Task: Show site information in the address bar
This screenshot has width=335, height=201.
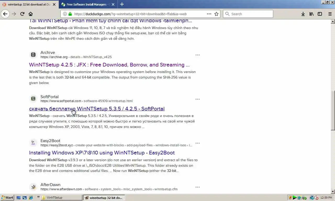Action: pyautogui.click(x=64, y=14)
